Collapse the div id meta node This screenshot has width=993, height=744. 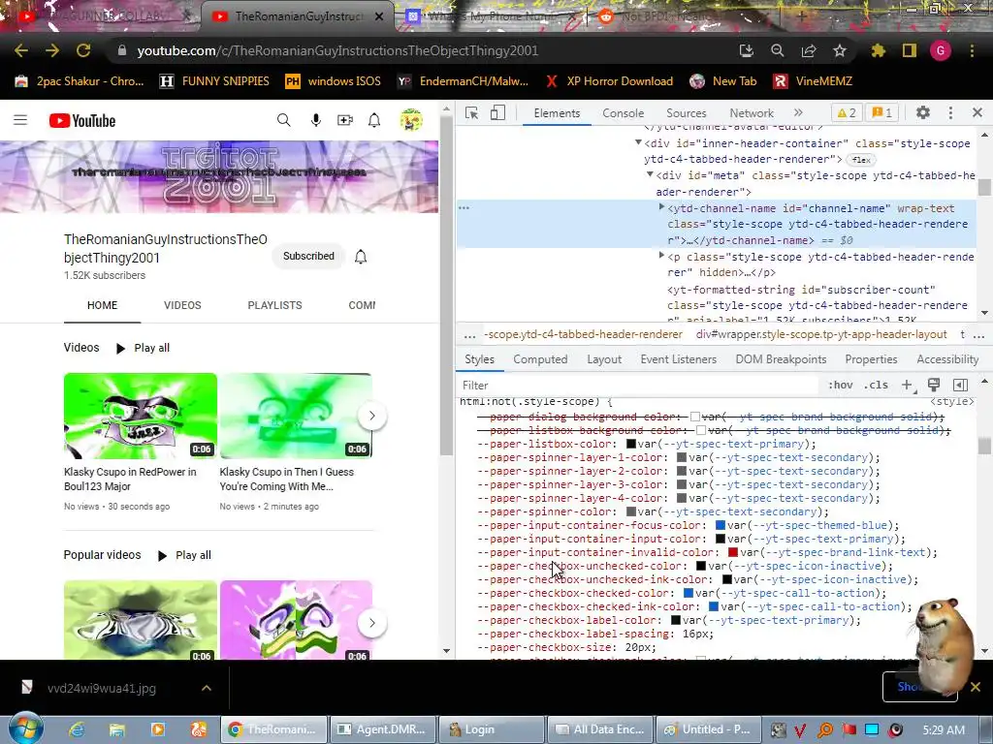[x=650, y=174]
